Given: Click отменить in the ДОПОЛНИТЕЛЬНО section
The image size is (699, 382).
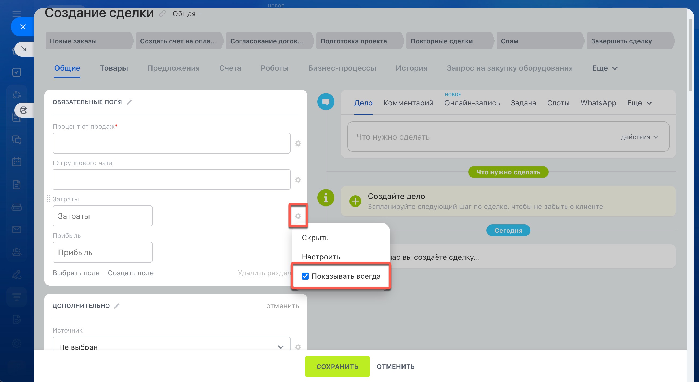Looking at the screenshot, I should [x=282, y=306].
